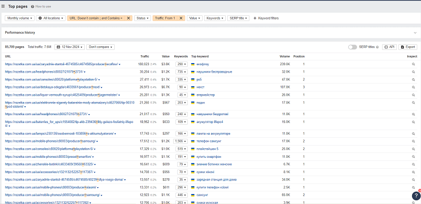
Task: Edit the URL Doesn't contain filter
Action: (x=96, y=18)
